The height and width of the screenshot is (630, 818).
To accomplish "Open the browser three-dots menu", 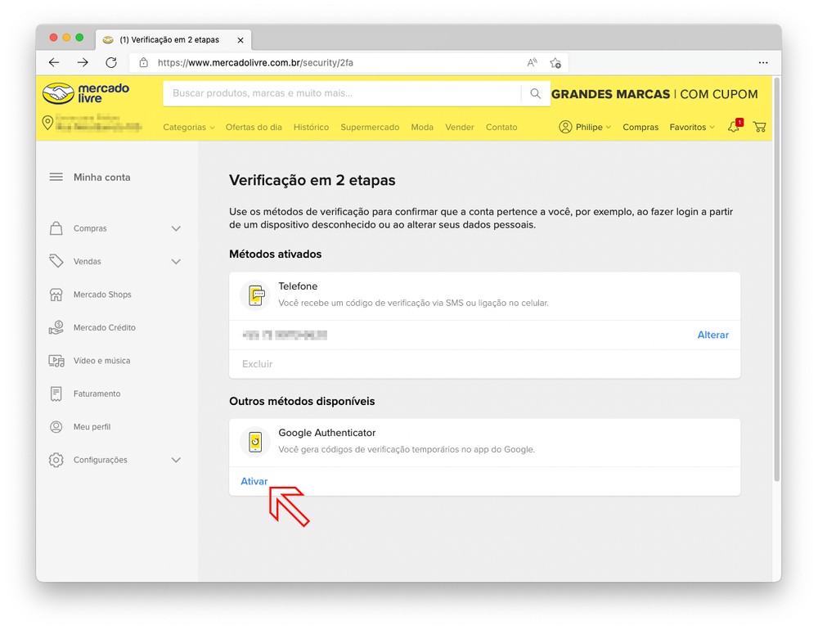I will pos(762,62).
